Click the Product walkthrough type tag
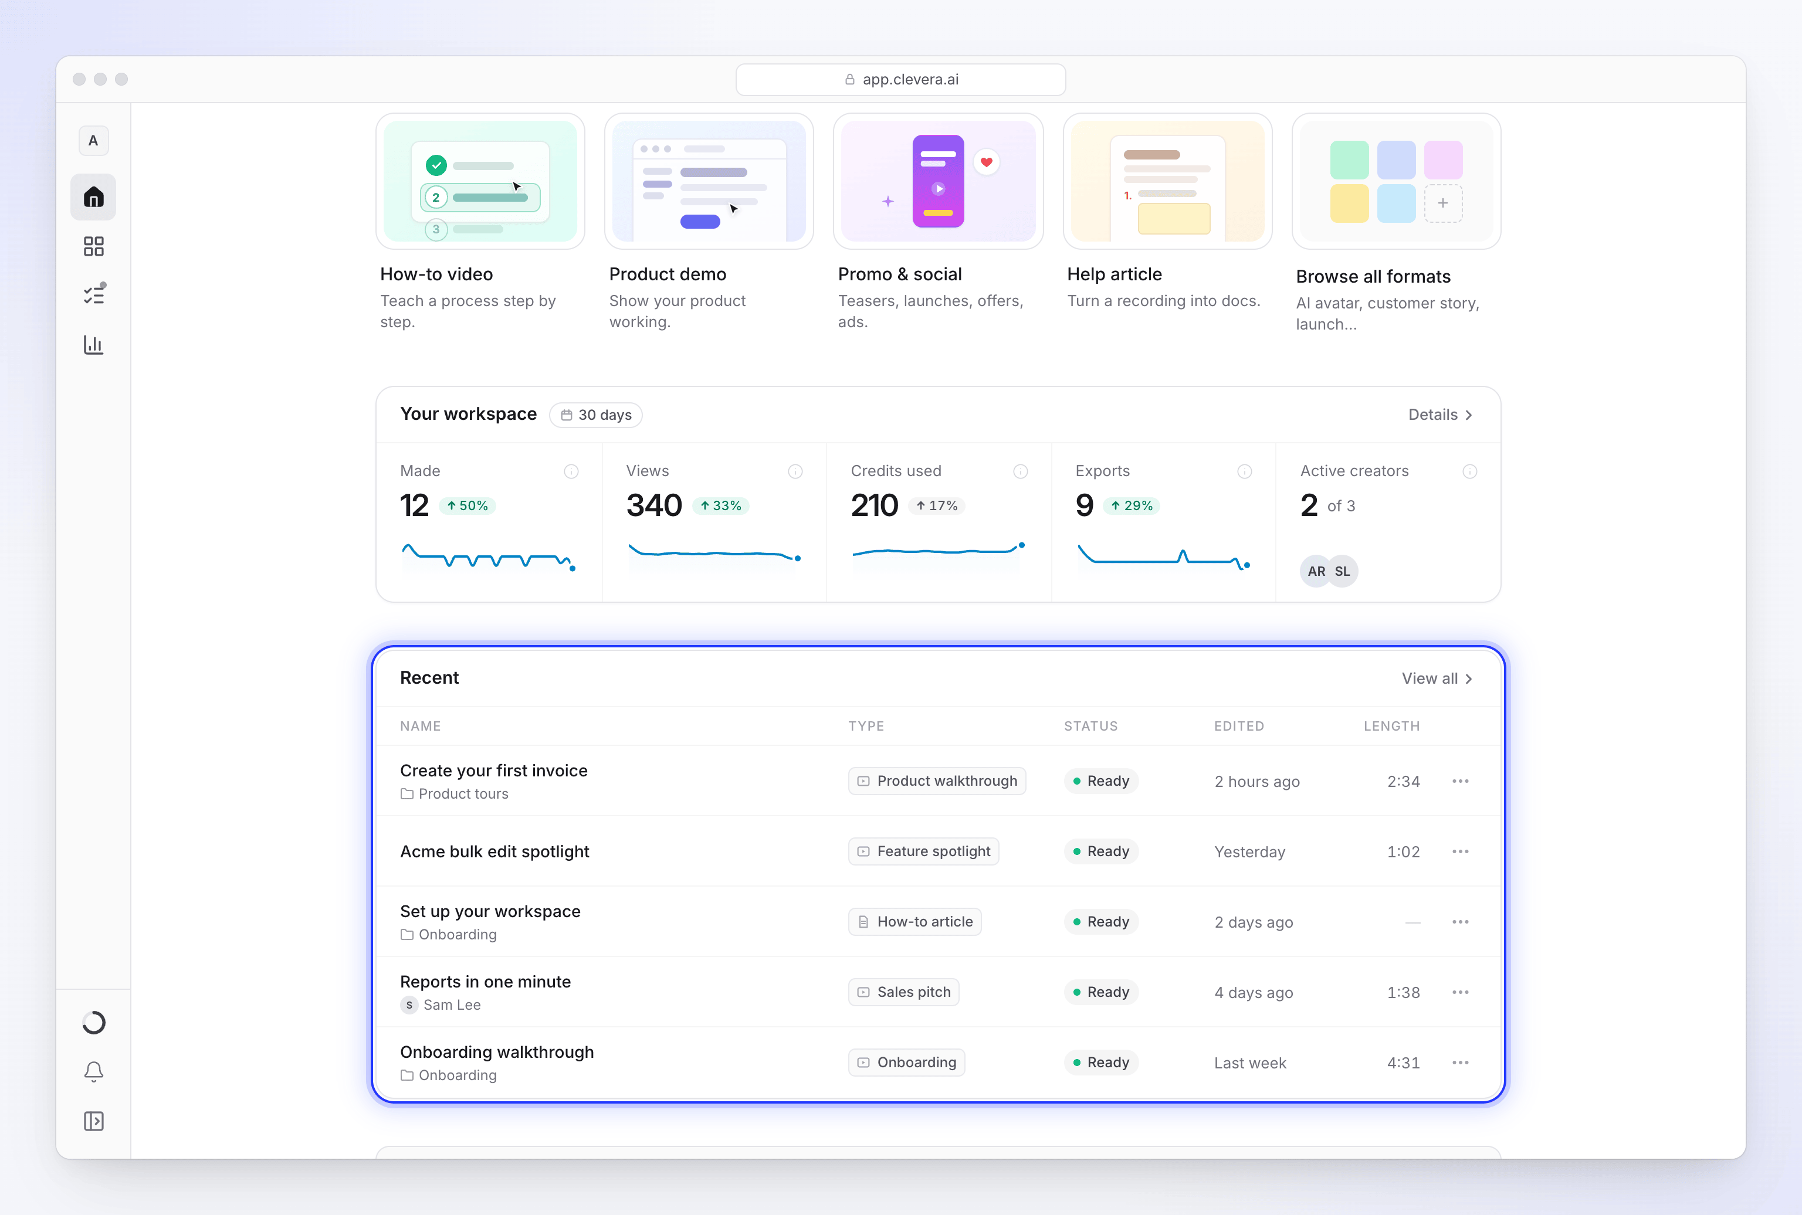The width and height of the screenshot is (1802, 1215). pyautogui.click(x=937, y=781)
